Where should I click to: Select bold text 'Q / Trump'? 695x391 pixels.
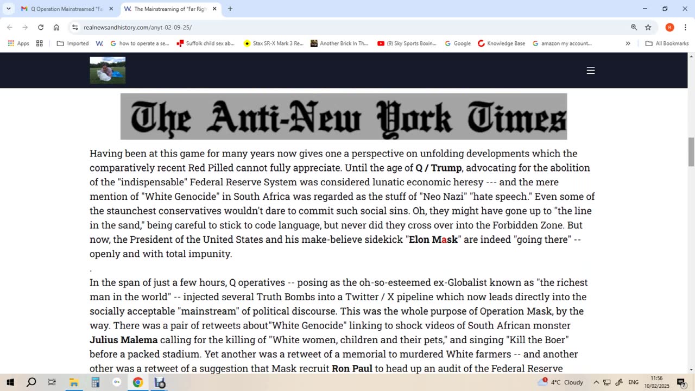tap(439, 168)
